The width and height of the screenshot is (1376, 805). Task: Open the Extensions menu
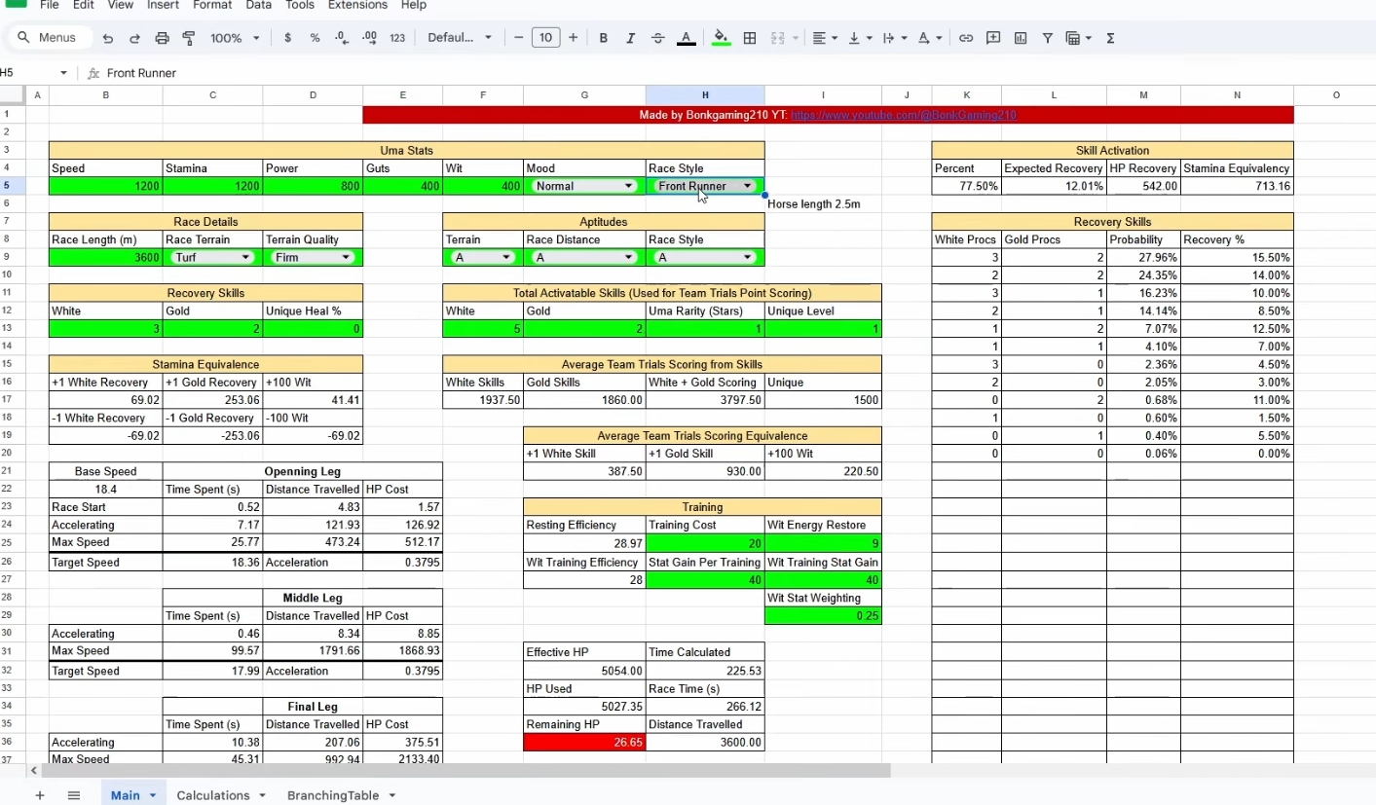point(357,5)
